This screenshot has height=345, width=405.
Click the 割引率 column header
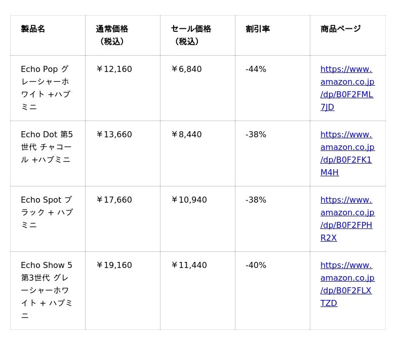pyautogui.click(x=258, y=29)
